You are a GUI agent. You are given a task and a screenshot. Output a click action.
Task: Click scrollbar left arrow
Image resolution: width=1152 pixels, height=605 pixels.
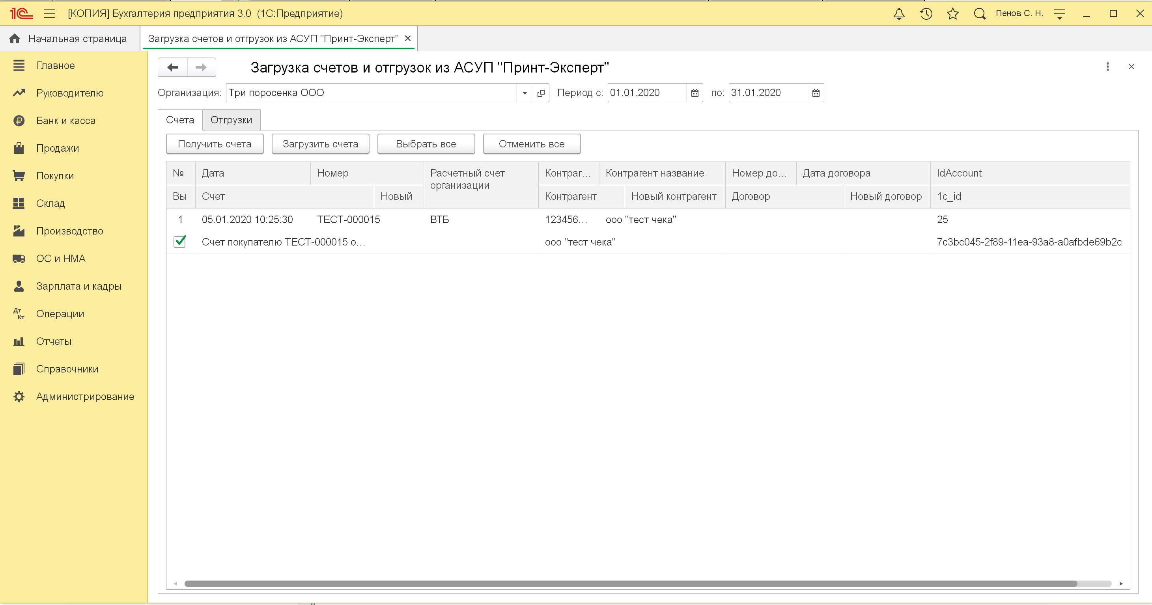(175, 584)
